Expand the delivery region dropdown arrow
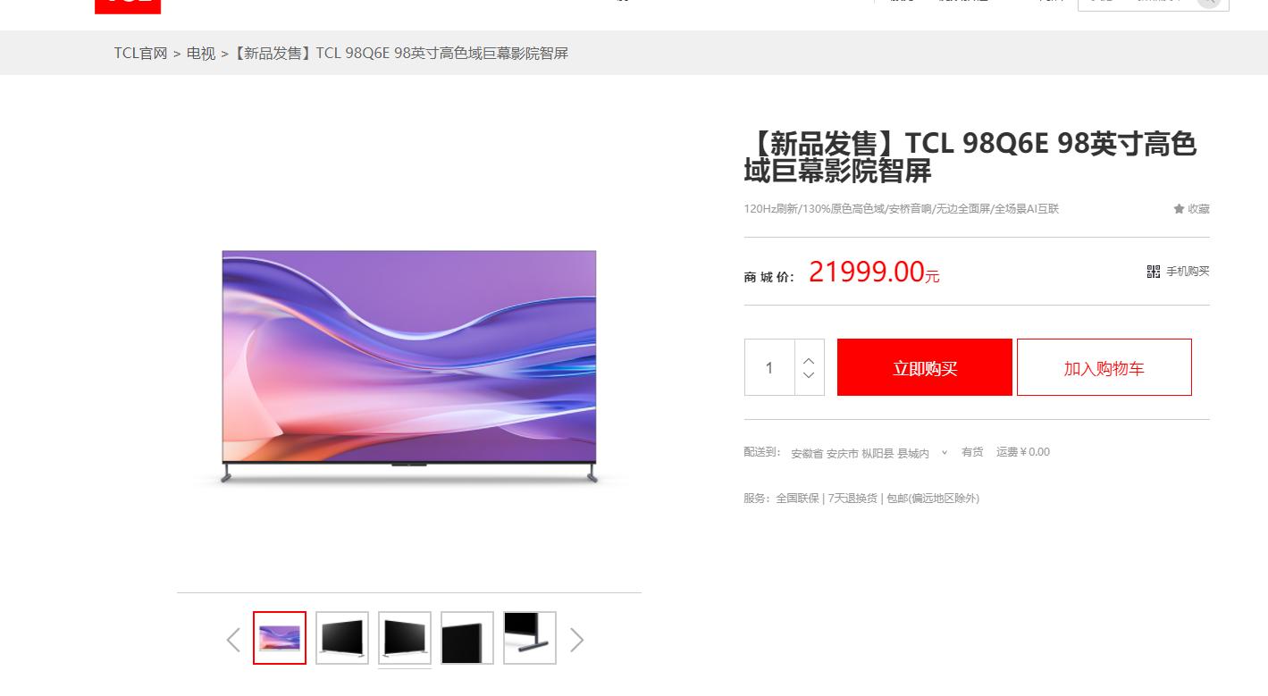 (x=945, y=453)
